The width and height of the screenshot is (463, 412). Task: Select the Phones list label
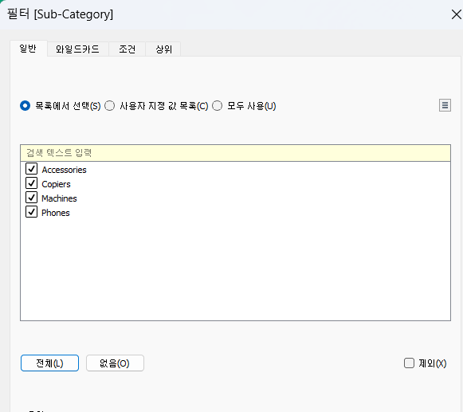tap(56, 213)
